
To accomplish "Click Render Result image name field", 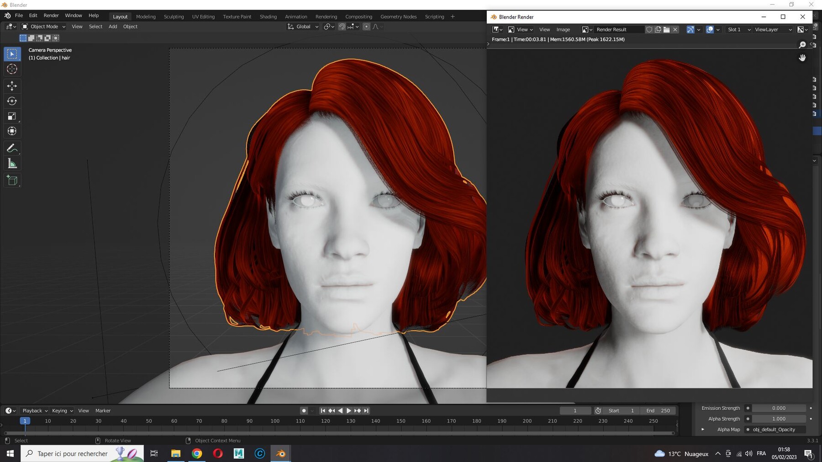I will pos(619,29).
